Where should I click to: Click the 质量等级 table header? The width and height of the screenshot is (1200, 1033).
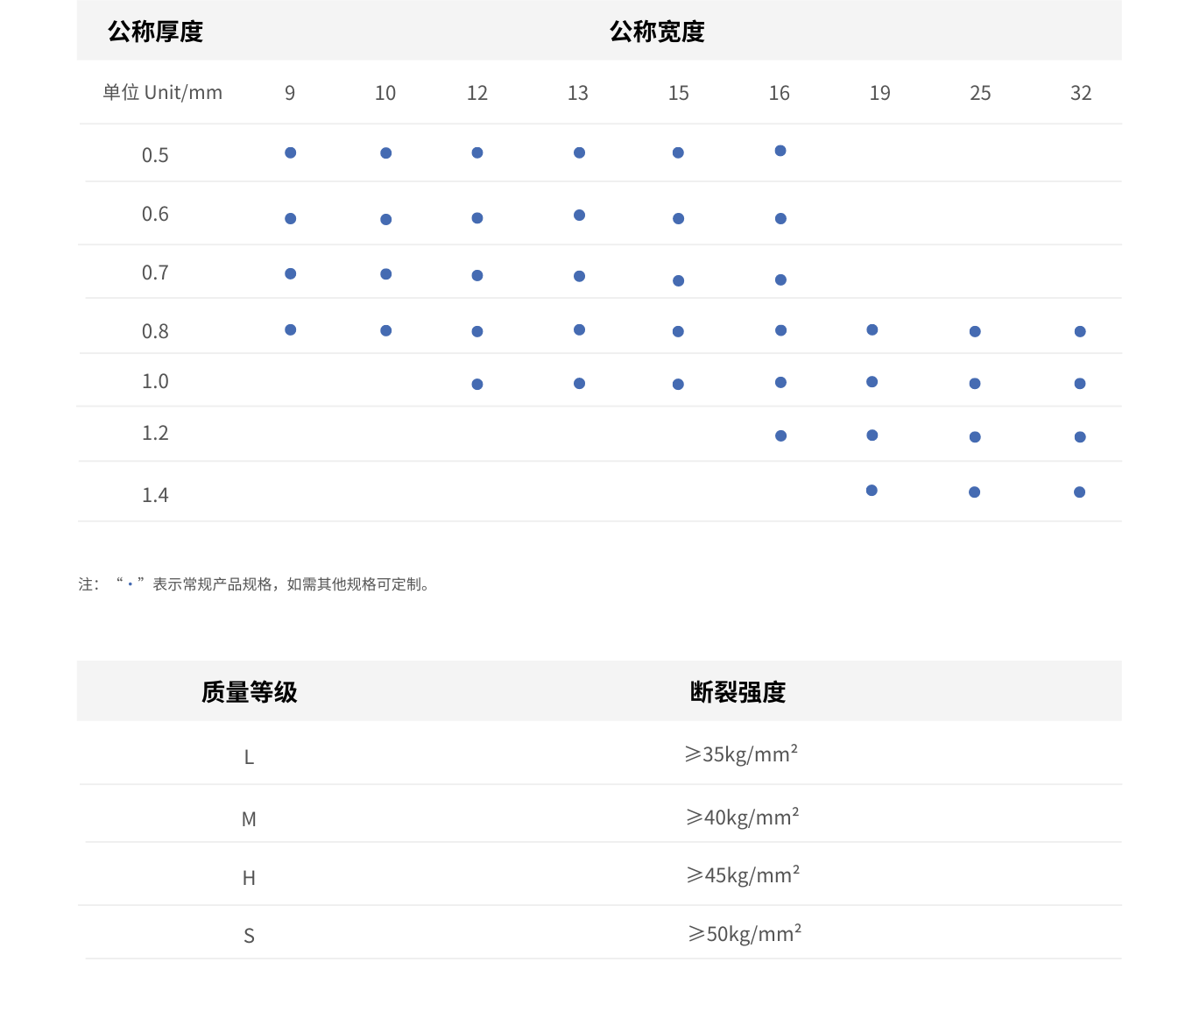249,692
